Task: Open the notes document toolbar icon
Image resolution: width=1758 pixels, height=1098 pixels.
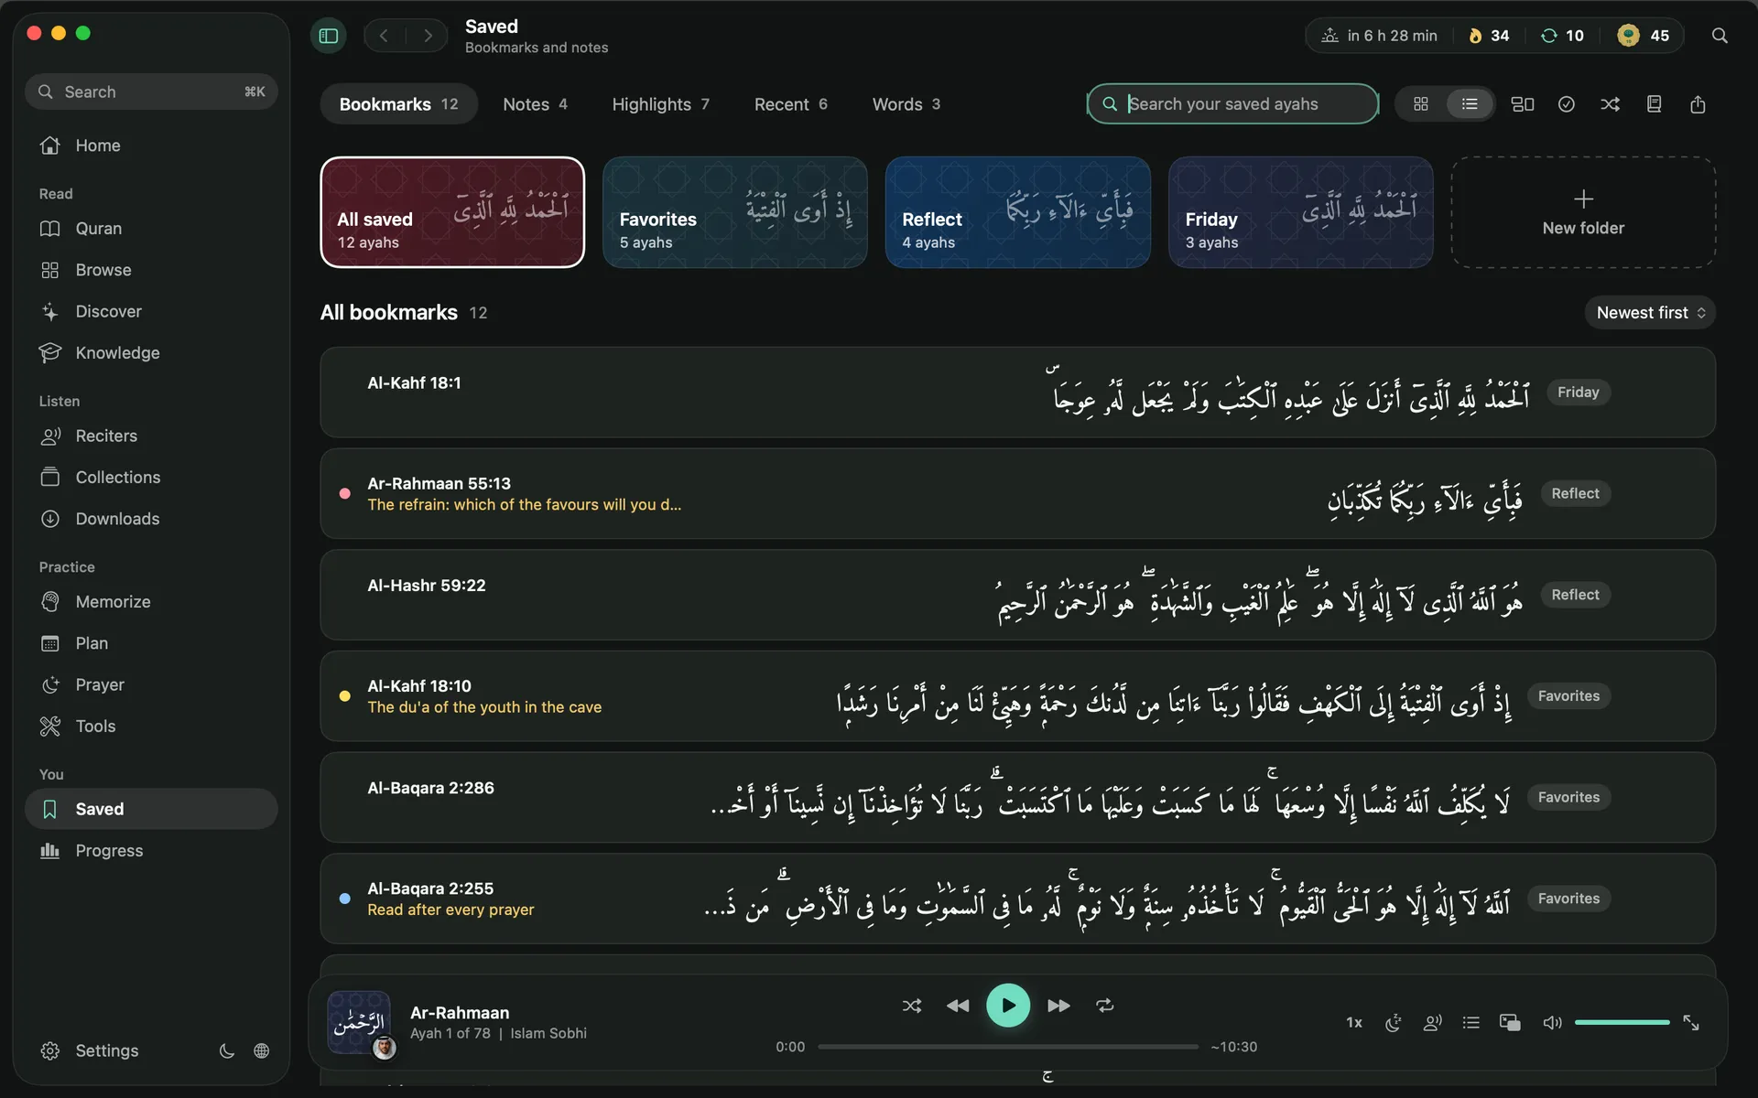Action: [x=1654, y=104]
